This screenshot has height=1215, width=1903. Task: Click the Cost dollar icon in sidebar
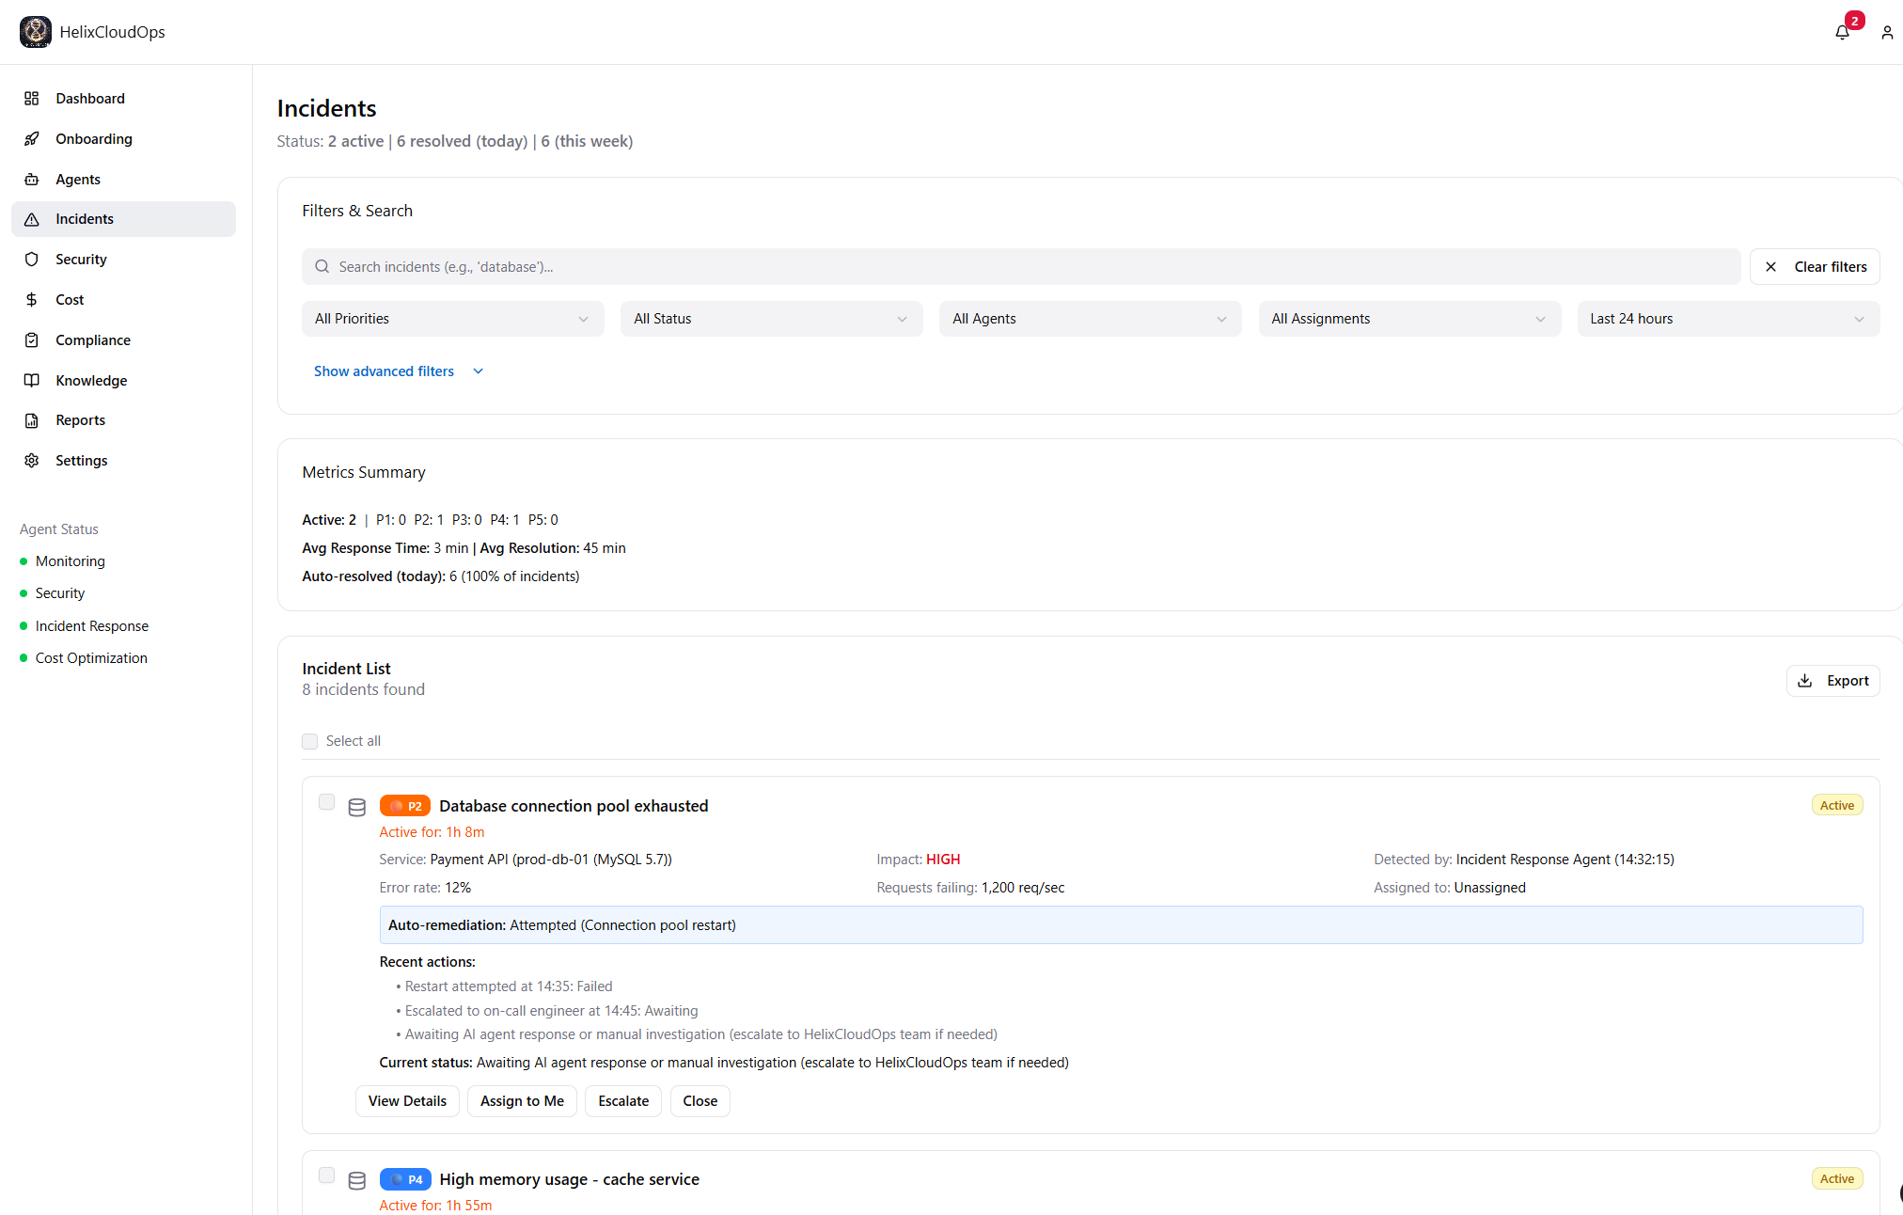[32, 300]
